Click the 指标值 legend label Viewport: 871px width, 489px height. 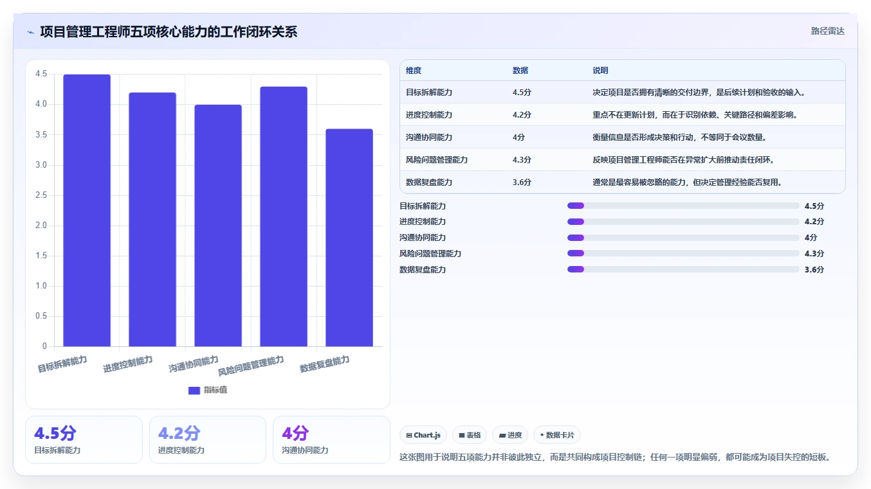tap(215, 391)
